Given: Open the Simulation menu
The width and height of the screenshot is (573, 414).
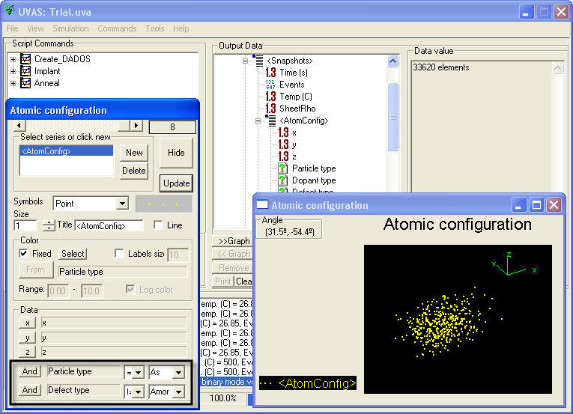Looking at the screenshot, I should pos(70,28).
